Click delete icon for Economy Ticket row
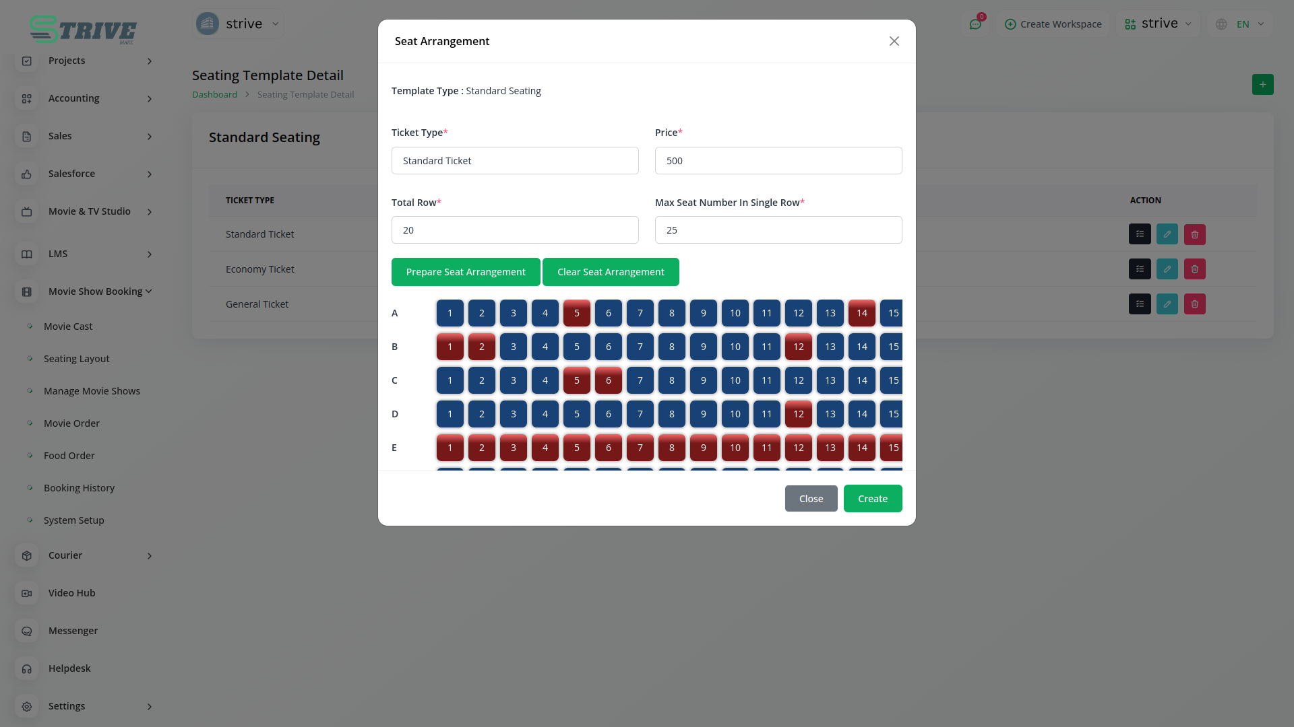This screenshot has width=1294, height=727. click(1194, 269)
